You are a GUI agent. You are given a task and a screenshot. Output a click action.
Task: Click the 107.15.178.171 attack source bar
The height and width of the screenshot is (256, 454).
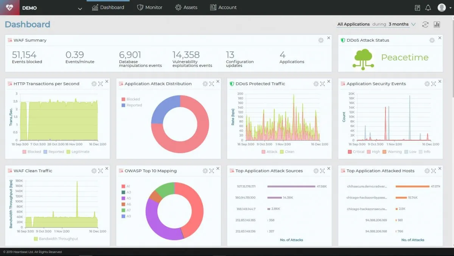[x=291, y=186]
